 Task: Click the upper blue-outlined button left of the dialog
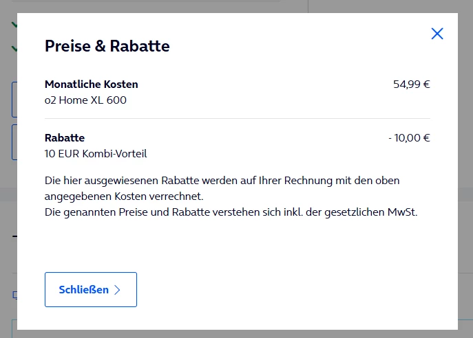[14, 100]
